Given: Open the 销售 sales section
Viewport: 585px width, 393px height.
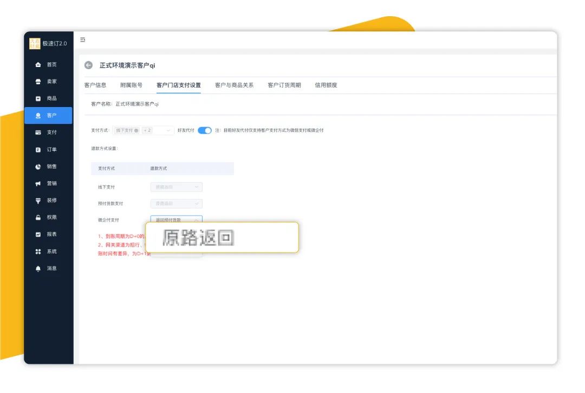Looking at the screenshot, I should [x=48, y=166].
